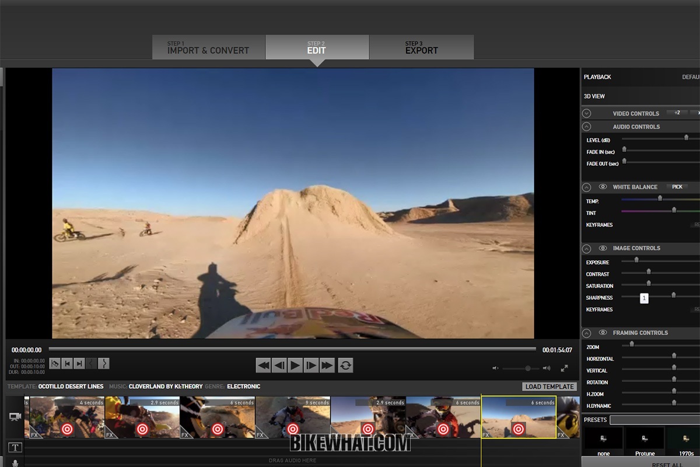Viewport: 700px width, 467px height.
Task: Collapse the Audio Controls section
Action: pyautogui.click(x=586, y=127)
